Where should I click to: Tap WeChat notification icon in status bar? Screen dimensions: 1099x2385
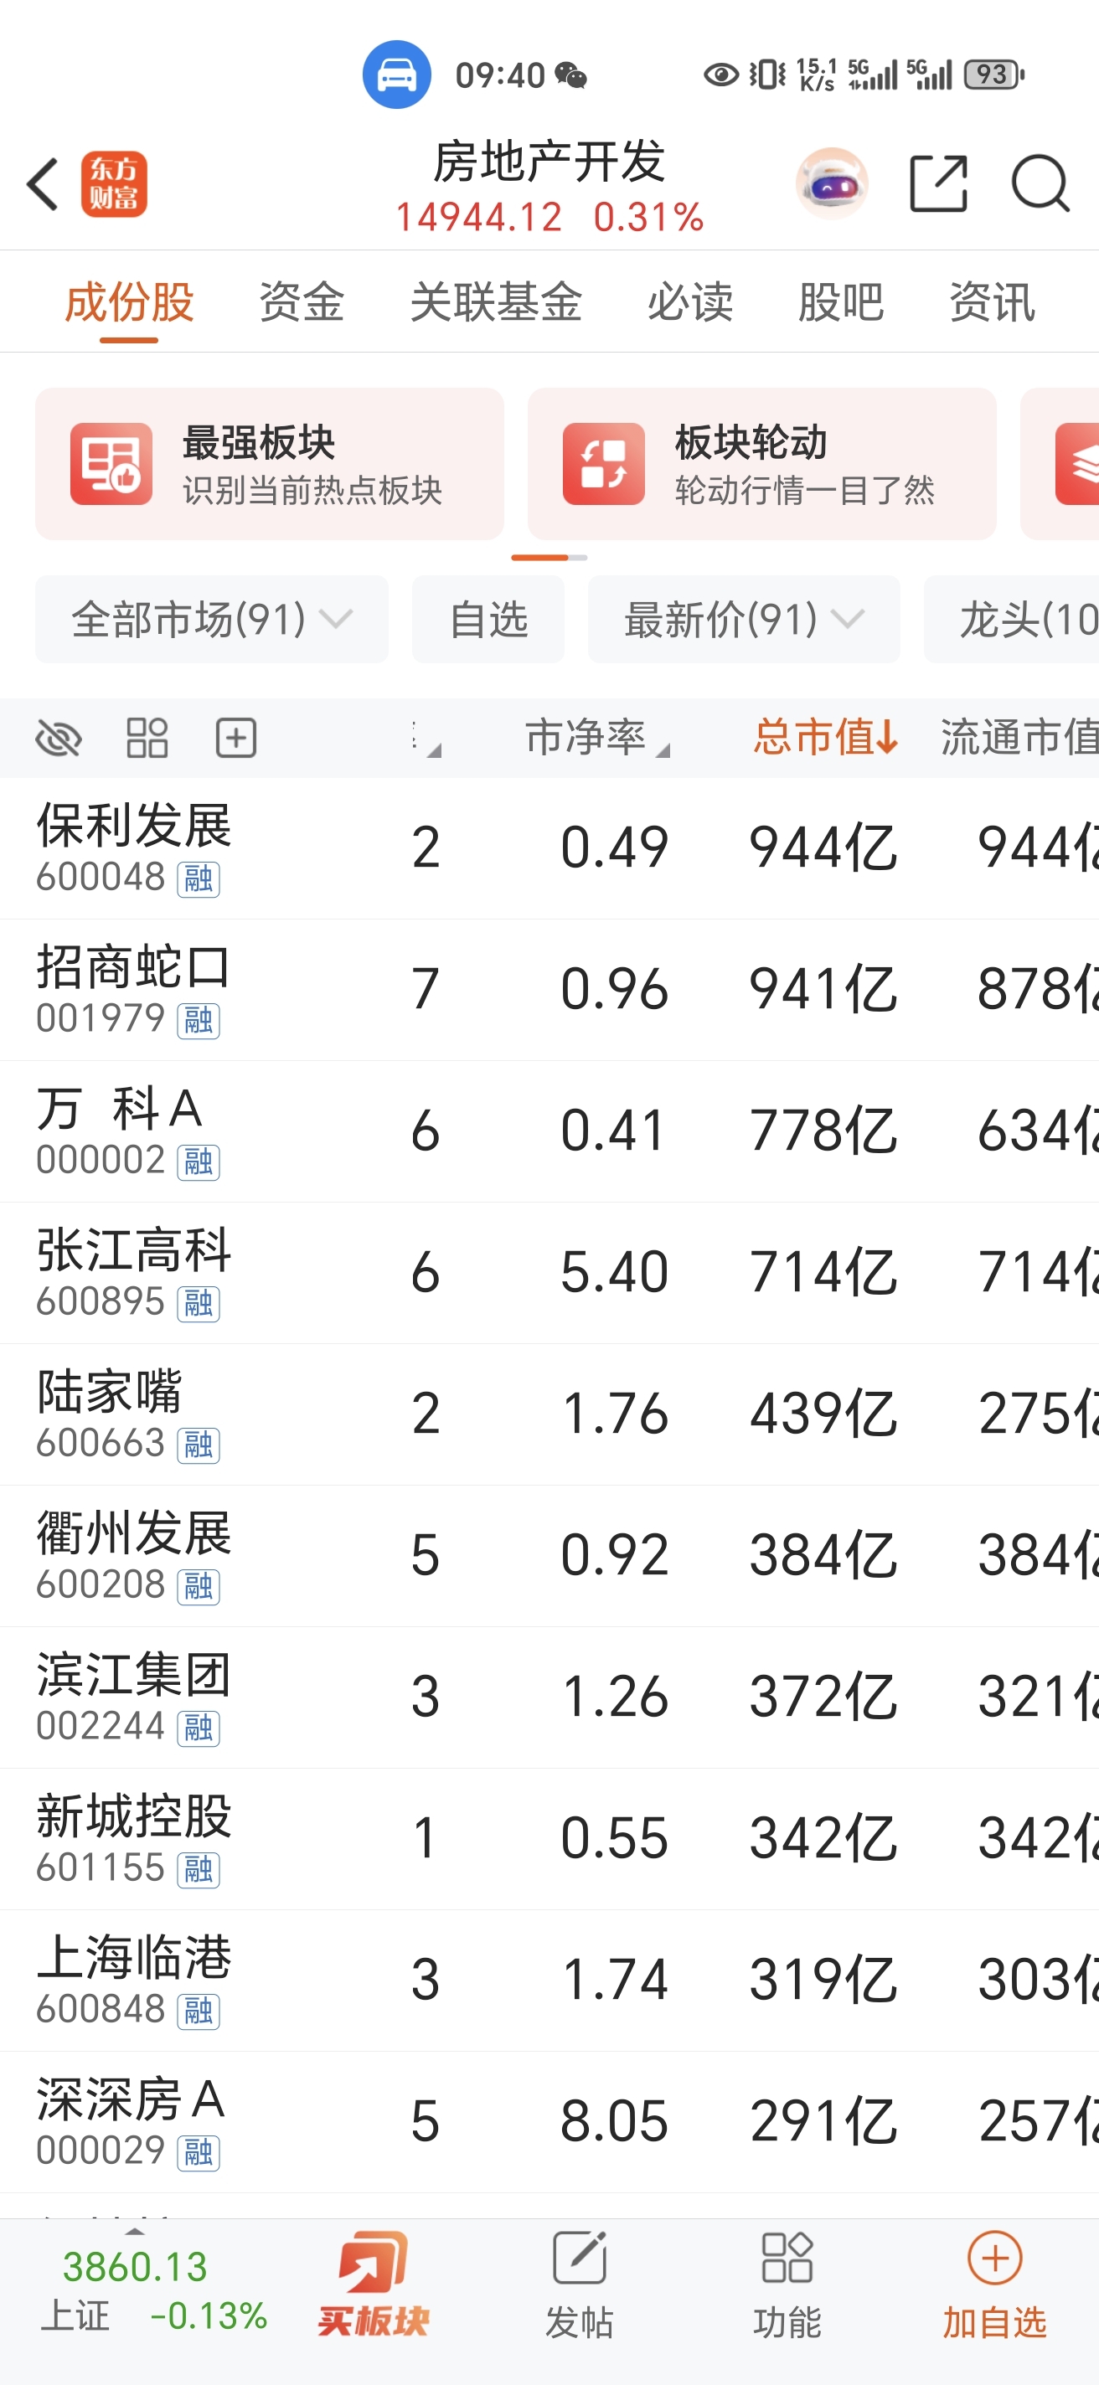point(571,75)
